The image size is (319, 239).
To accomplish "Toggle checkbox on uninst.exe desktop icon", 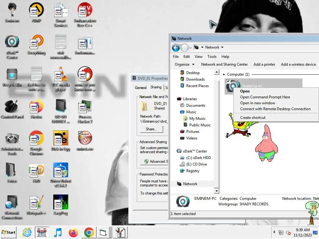I will point(80,133).
